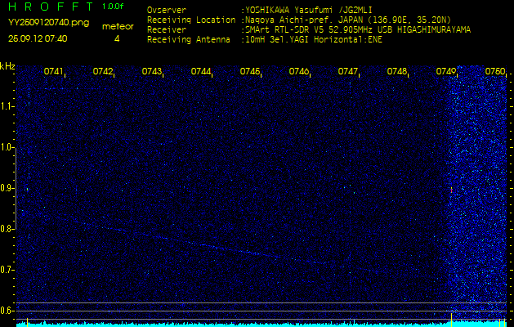514x327 pixels.
Task: Select the meteor count number 4
Action: click(x=116, y=38)
